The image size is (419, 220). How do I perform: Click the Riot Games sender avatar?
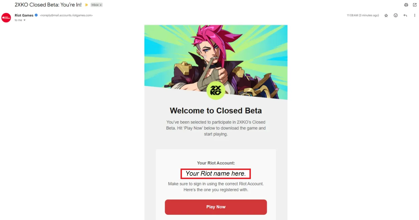pyautogui.click(x=6, y=18)
